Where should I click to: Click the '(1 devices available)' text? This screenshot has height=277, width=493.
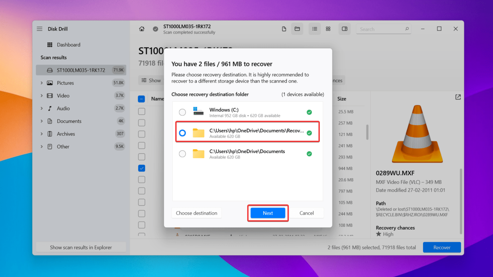[303, 94]
